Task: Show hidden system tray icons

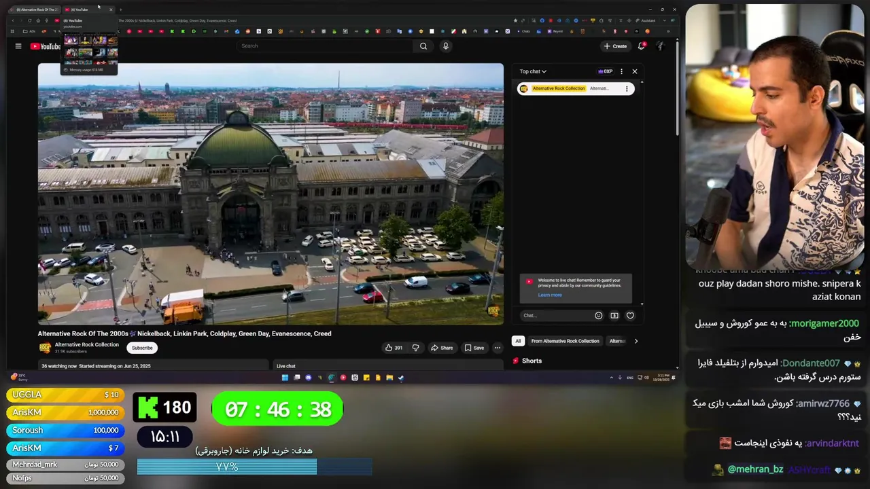Action: (x=611, y=378)
